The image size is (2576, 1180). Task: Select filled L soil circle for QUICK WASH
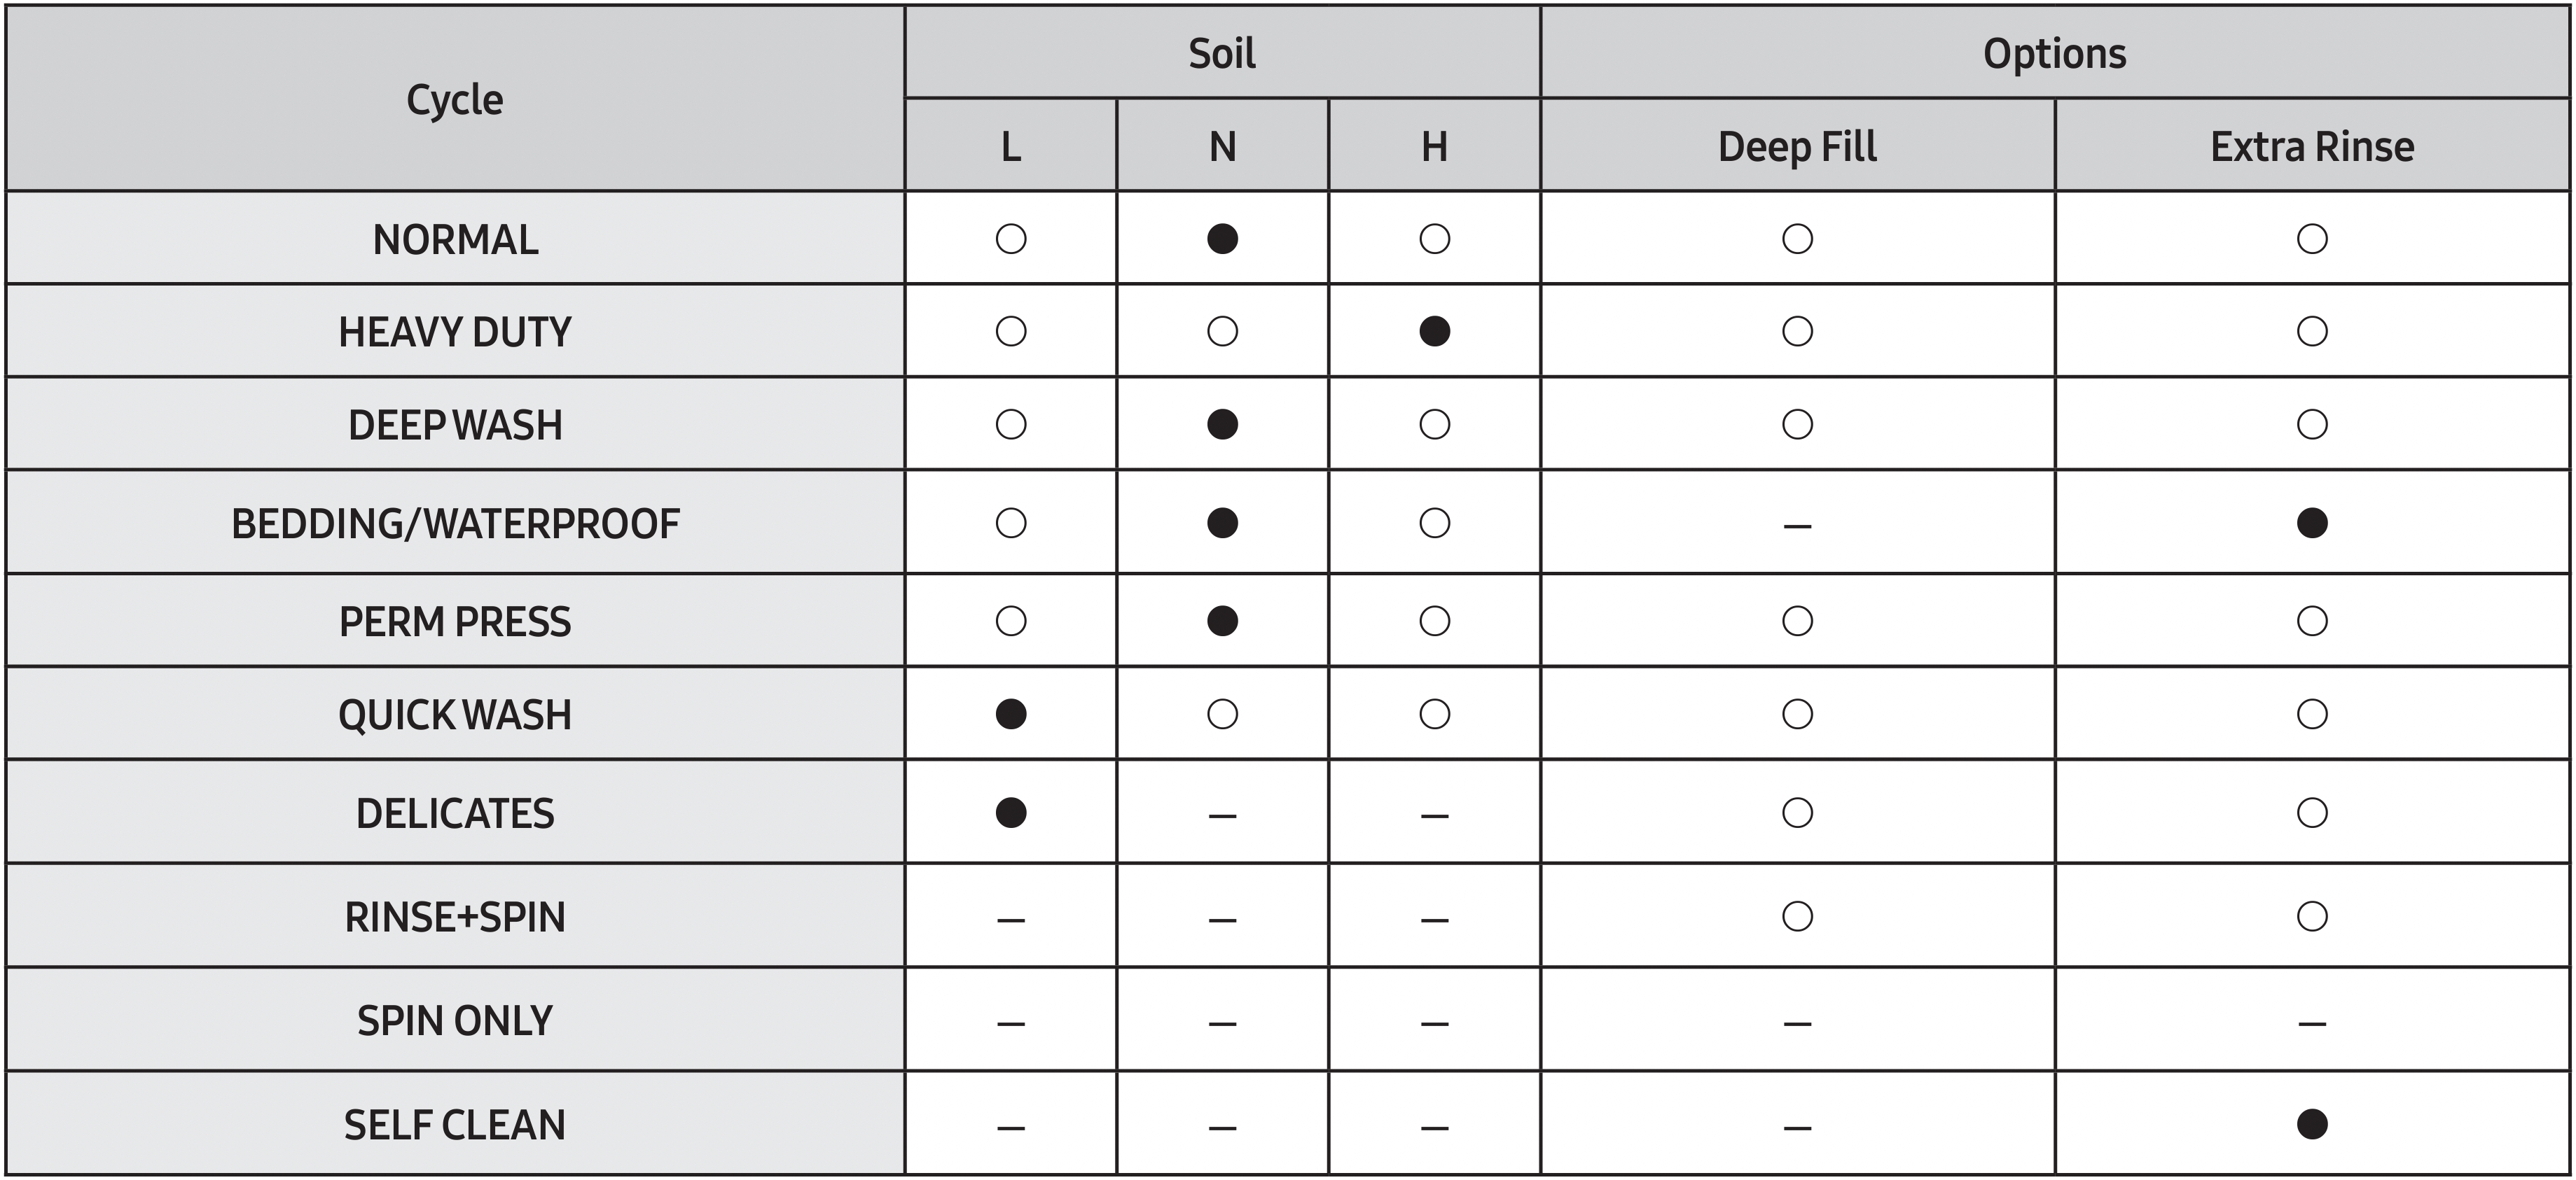tap(1011, 713)
